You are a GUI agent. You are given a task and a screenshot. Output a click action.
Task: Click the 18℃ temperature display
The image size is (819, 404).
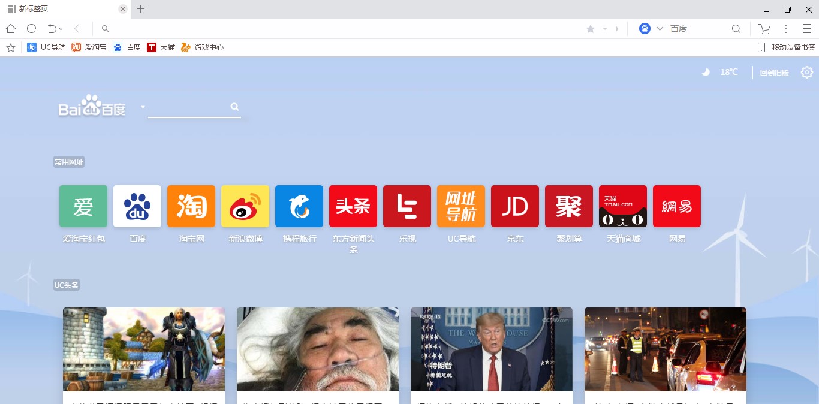[729, 72]
